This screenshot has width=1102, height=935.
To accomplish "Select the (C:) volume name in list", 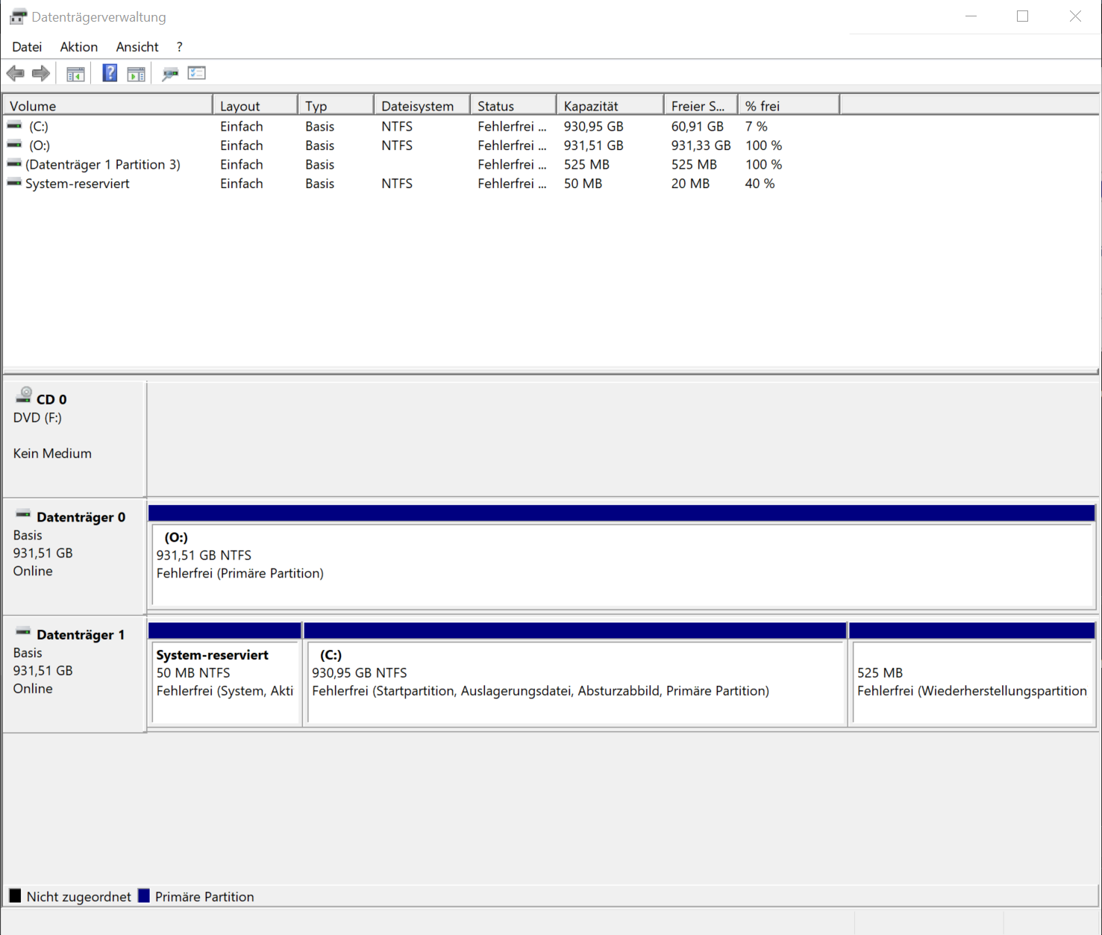I will coord(39,126).
